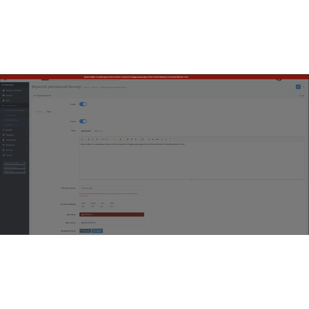Click the Цвет текста rgba input field
This screenshot has width=309, height=309.
point(112,223)
